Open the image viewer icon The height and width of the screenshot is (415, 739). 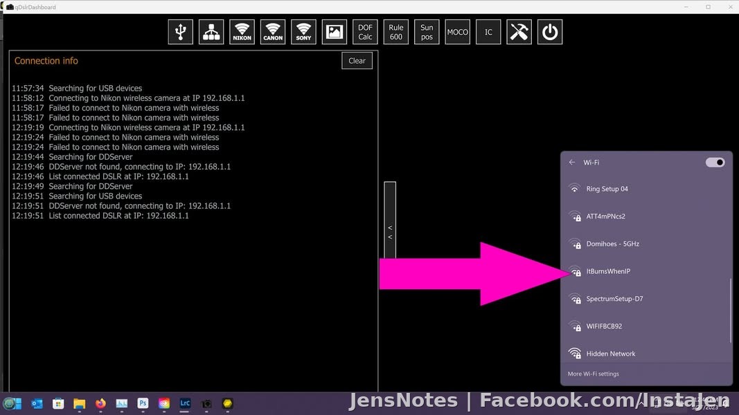[x=334, y=32]
